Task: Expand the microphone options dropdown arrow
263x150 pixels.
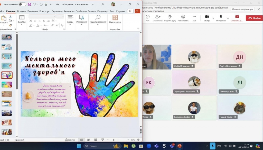Action: pos(228,18)
